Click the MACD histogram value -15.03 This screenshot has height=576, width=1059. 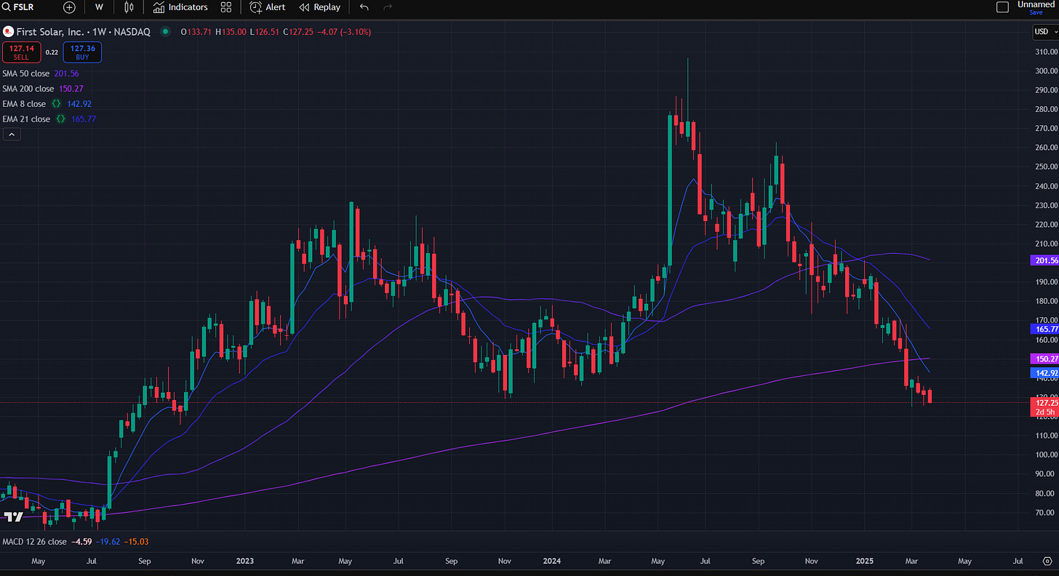coord(136,542)
